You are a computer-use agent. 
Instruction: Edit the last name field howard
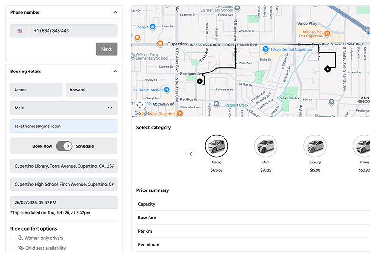(92, 90)
